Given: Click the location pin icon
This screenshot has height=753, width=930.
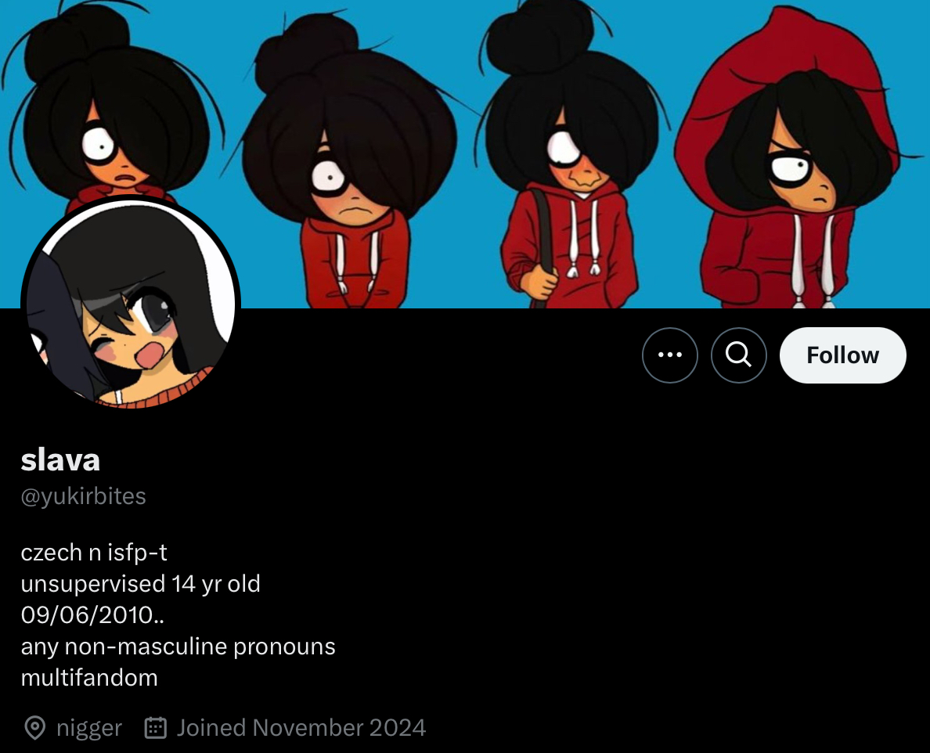Looking at the screenshot, I should click(x=35, y=727).
